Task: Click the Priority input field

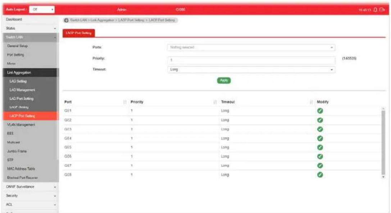Action: [x=251, y=60]
